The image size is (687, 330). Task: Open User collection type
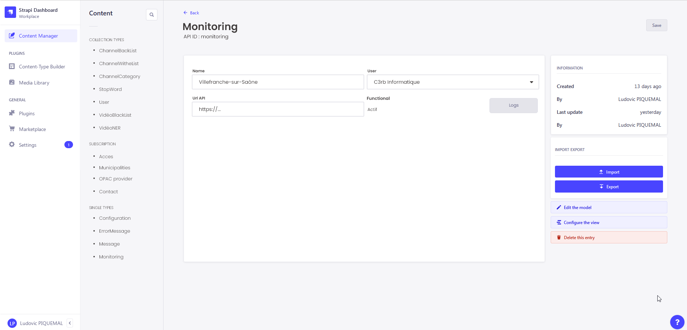[x=104, y=102]
